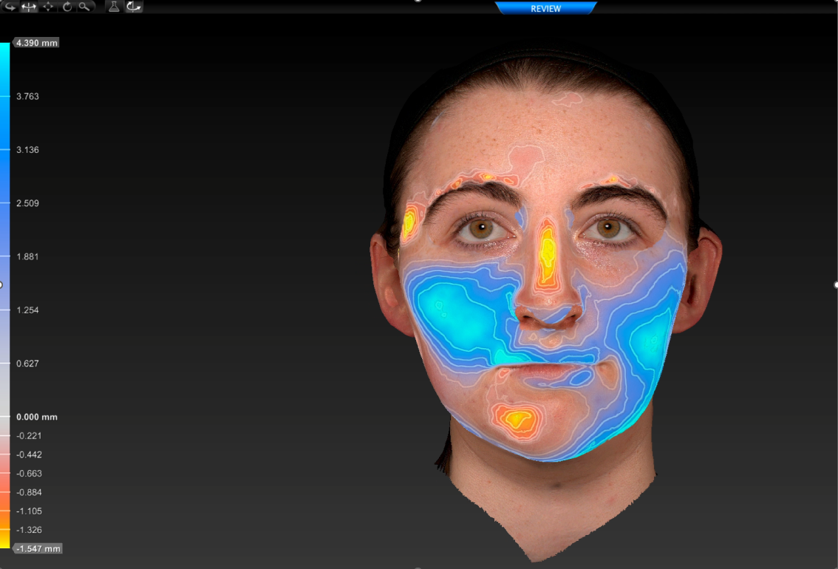The image size is (838, 569).
Task: Click the 3.763 value on color scale
Action: click(x=27, y=96)
